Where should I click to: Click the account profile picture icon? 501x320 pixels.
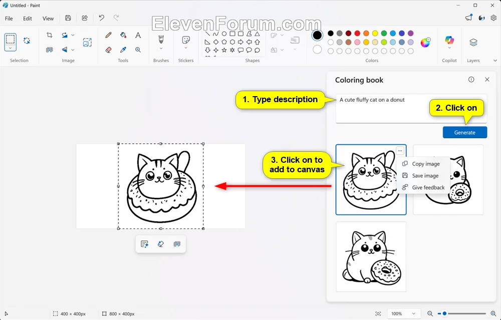tap(481, 18)
